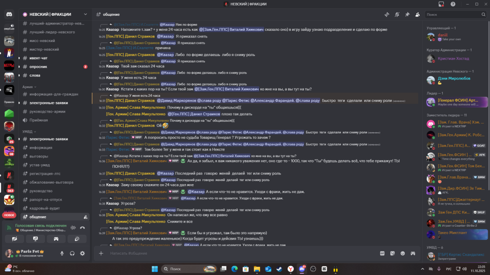The height and width of the screenshot is (275, 490).
Task: Open the emoji picker in message bar
Action: (x=402, y=253)
